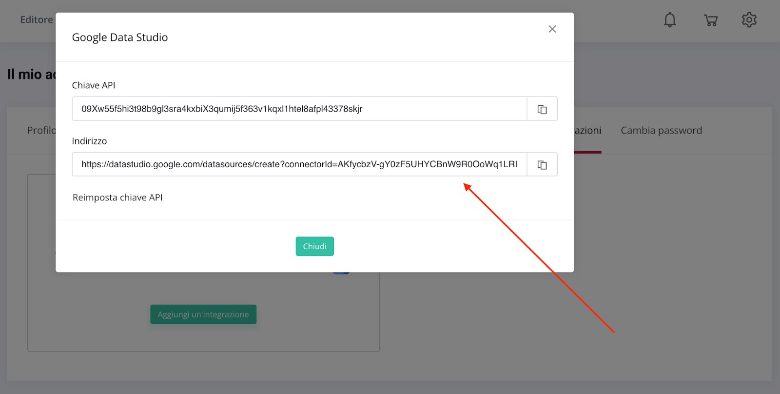Screen dimensions: 780x394
Task: Click the Chiave API label
Action: (x=94, y=85)
